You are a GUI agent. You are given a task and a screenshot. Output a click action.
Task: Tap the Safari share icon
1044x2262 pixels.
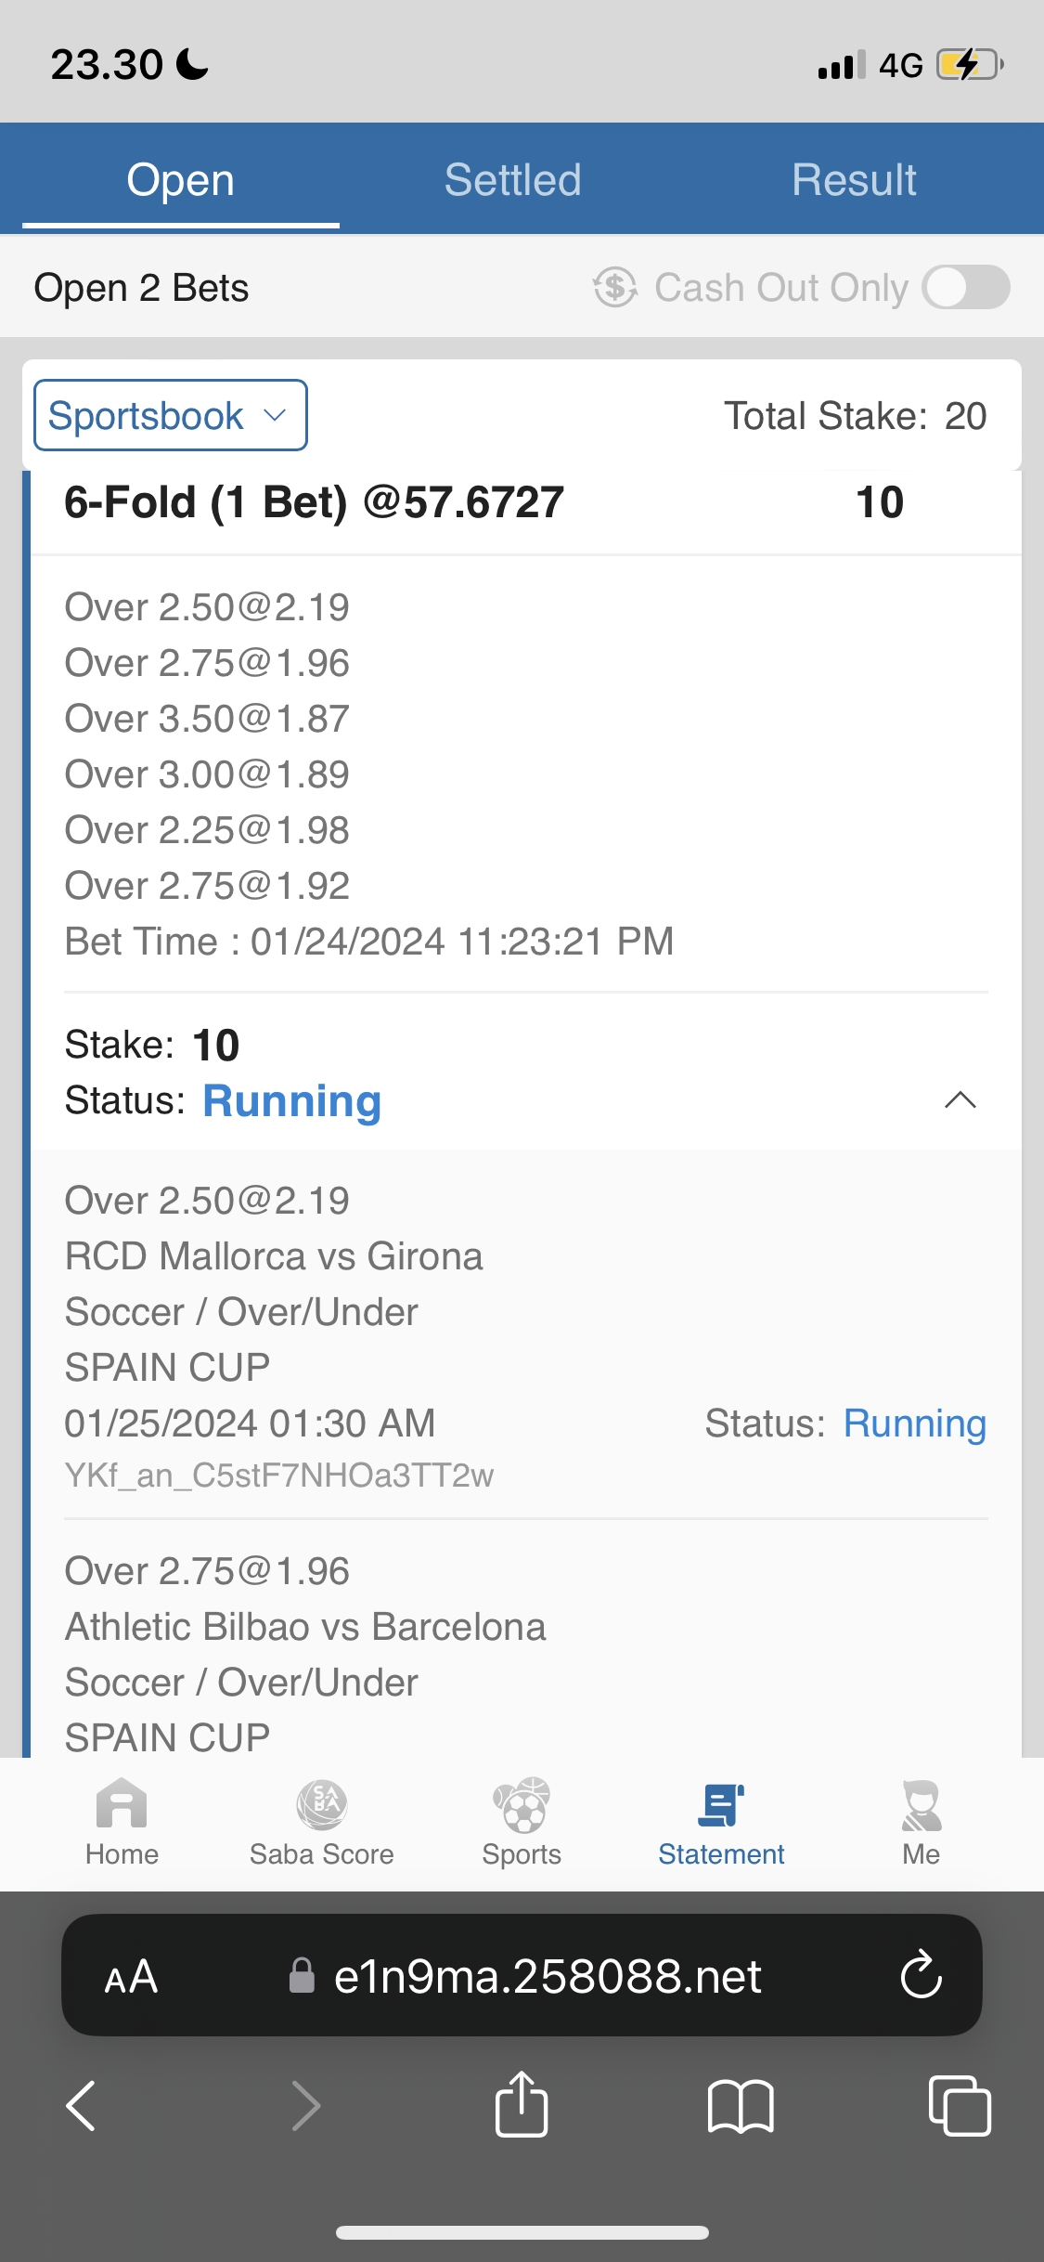(x=522, y=2105)
